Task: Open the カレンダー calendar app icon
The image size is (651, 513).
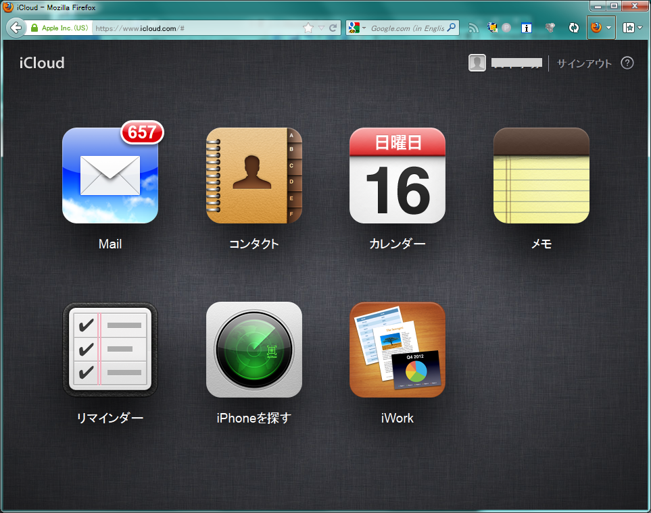Action: click(397, 175)
